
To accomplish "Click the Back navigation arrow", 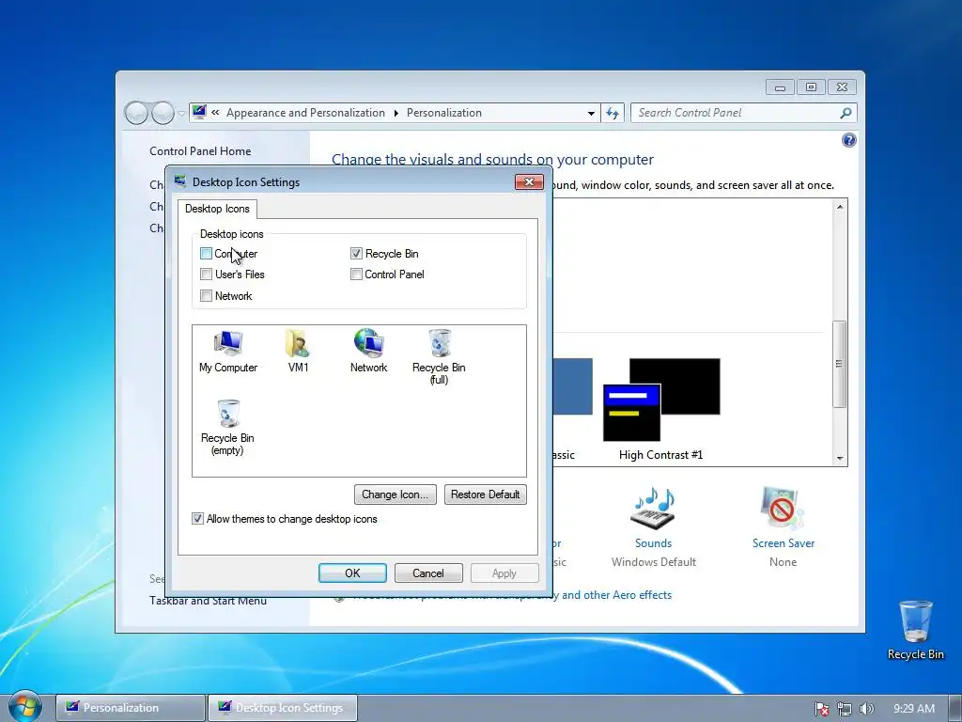I will [x=136, y=113].
